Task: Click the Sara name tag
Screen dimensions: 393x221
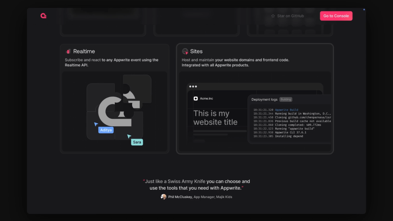Action: [137, 142]
